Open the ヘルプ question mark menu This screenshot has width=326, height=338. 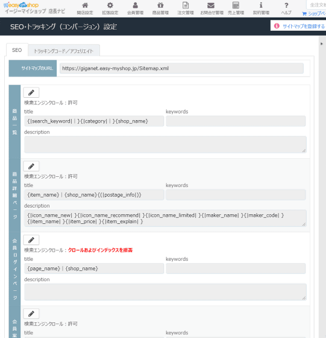pyautogui.click(x=286, y=8)
